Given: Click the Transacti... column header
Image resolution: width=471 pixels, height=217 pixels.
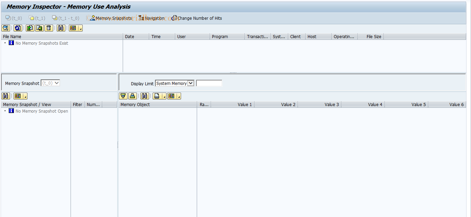Looking at the screenshot, I should 258,36.
